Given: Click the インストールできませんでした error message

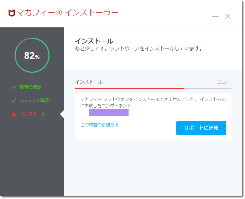Looking at the screenshot, I should (x=153, y=103).
